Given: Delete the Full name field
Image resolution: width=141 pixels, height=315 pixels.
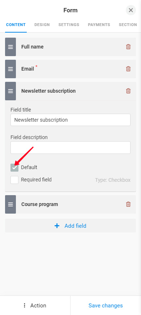Looking at the screenshot, I should click(x=128, y=47).
